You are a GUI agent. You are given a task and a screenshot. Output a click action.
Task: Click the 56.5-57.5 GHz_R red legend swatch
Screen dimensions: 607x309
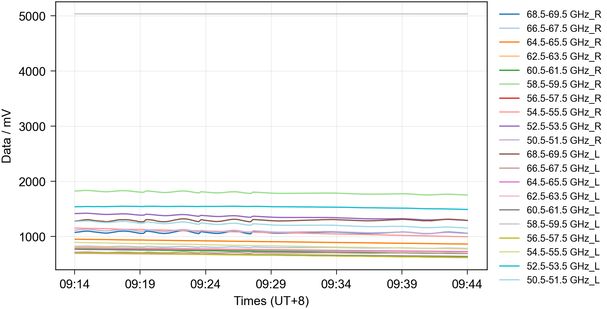coord(509,98)
